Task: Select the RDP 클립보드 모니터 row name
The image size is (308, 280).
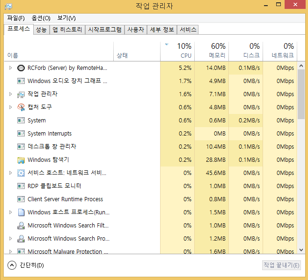Action: coord(54,186)
